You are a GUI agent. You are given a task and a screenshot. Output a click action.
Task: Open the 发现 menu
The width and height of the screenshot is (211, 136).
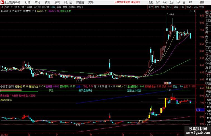(57, 2)
